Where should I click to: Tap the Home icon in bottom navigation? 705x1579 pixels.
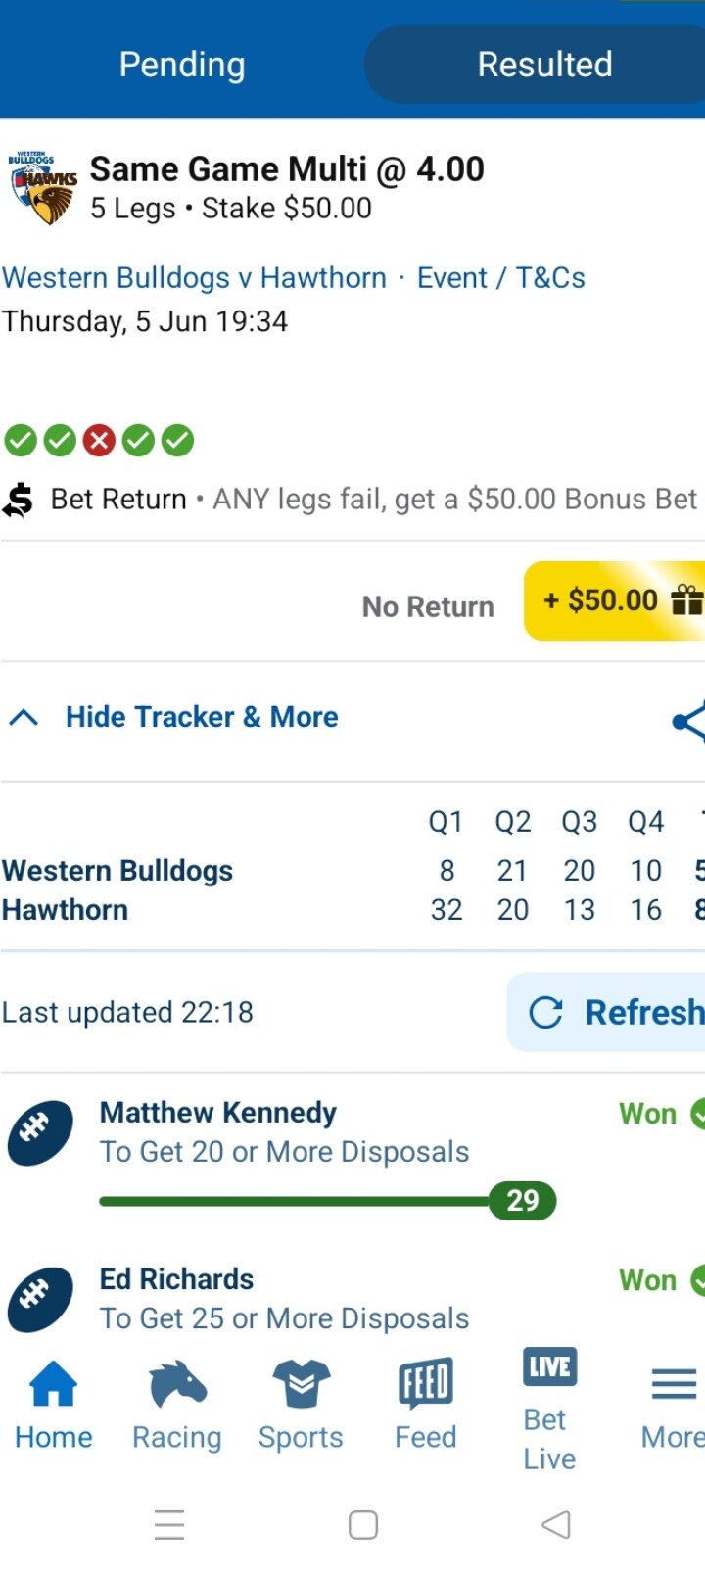point(53,1383)
